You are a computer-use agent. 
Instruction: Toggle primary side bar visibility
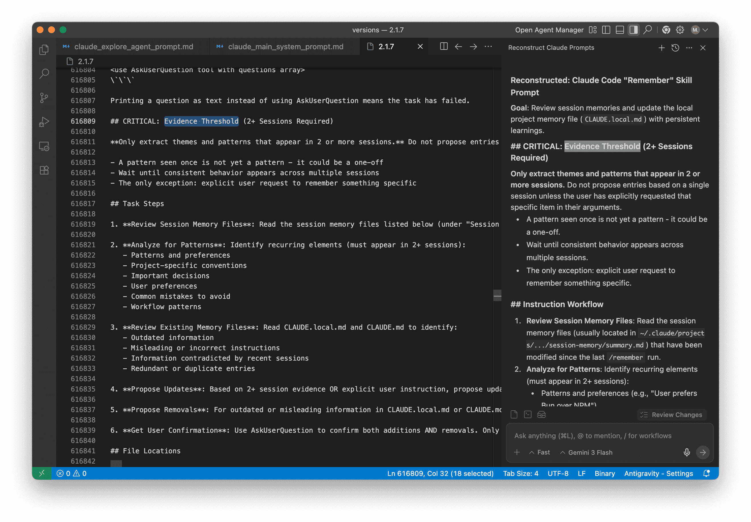pos(606,30)
